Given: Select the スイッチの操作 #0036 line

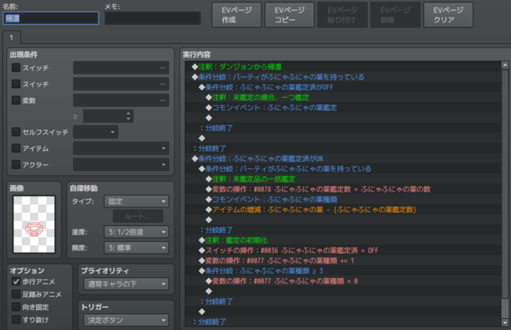Looking at the screenshot, I should click(343, 251).
